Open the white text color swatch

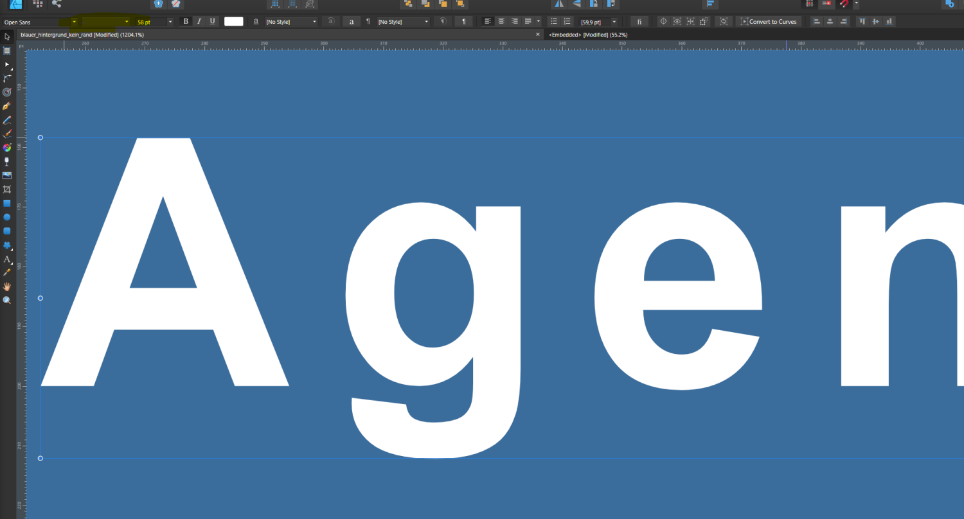pyautogui.click(x=233, y=22)
